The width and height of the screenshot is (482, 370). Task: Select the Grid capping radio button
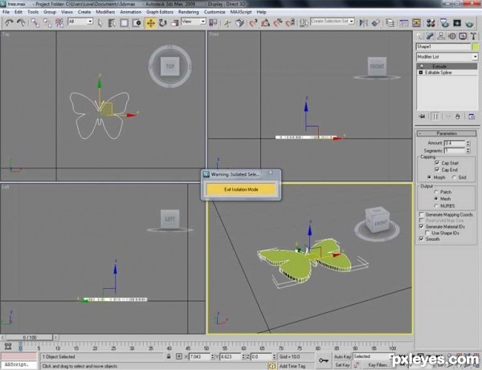454,177
